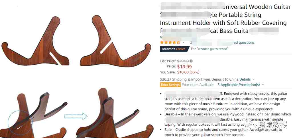
Task: Click the dotted circle highlight on the stand
Action: pos(20,122)
